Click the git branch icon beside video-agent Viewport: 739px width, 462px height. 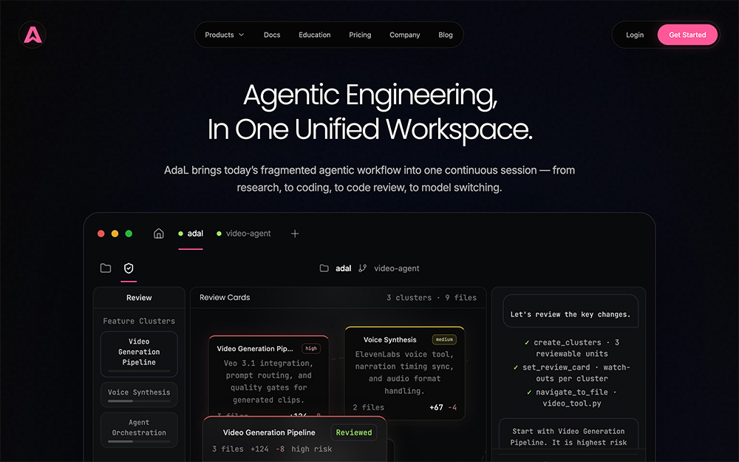coord(362,268)
